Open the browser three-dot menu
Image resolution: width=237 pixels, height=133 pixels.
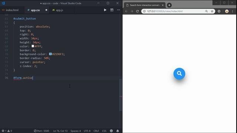click(233, 11)
